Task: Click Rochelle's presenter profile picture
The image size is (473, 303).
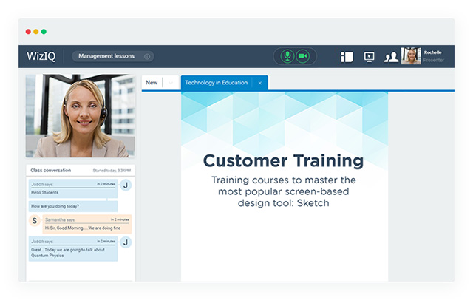Action: (410, 56)
